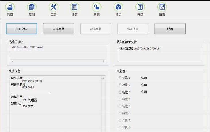This screenshot has height=132, width=210.
Task: Select the 钥匙 5 radio button
Action: point(120,106)
